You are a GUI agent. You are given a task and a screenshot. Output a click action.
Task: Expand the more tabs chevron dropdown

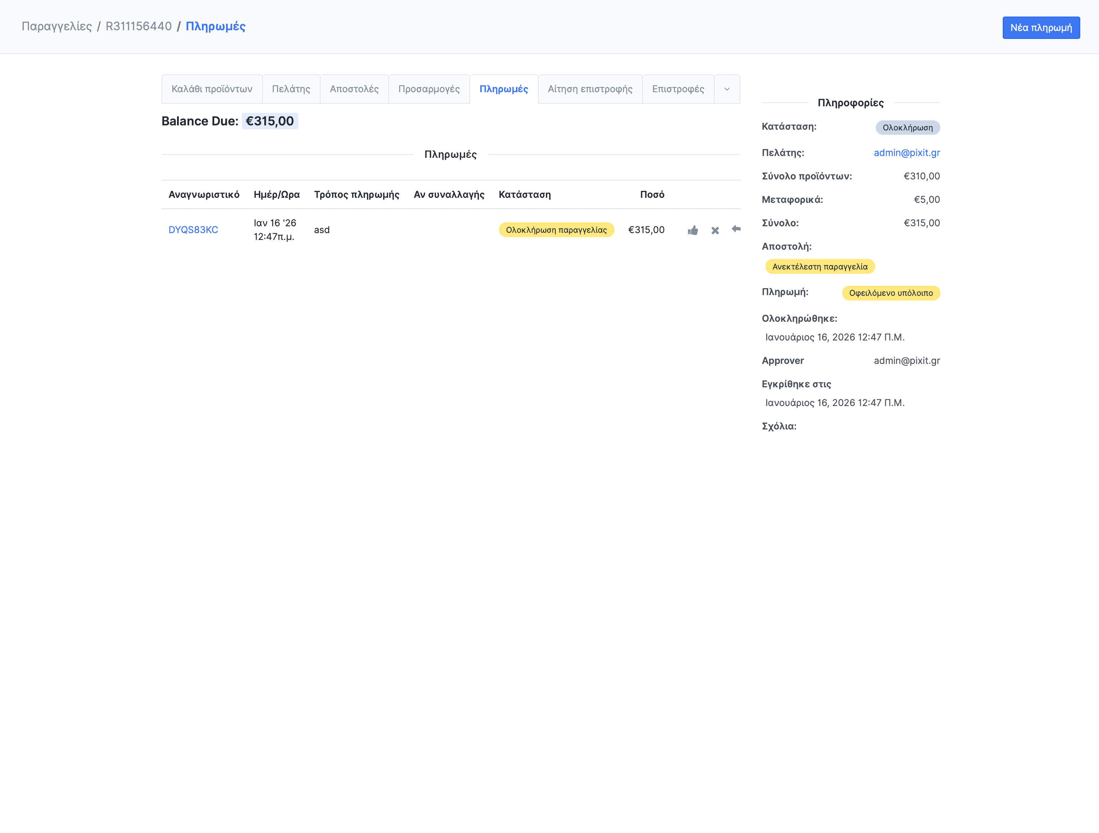point(727,89)
